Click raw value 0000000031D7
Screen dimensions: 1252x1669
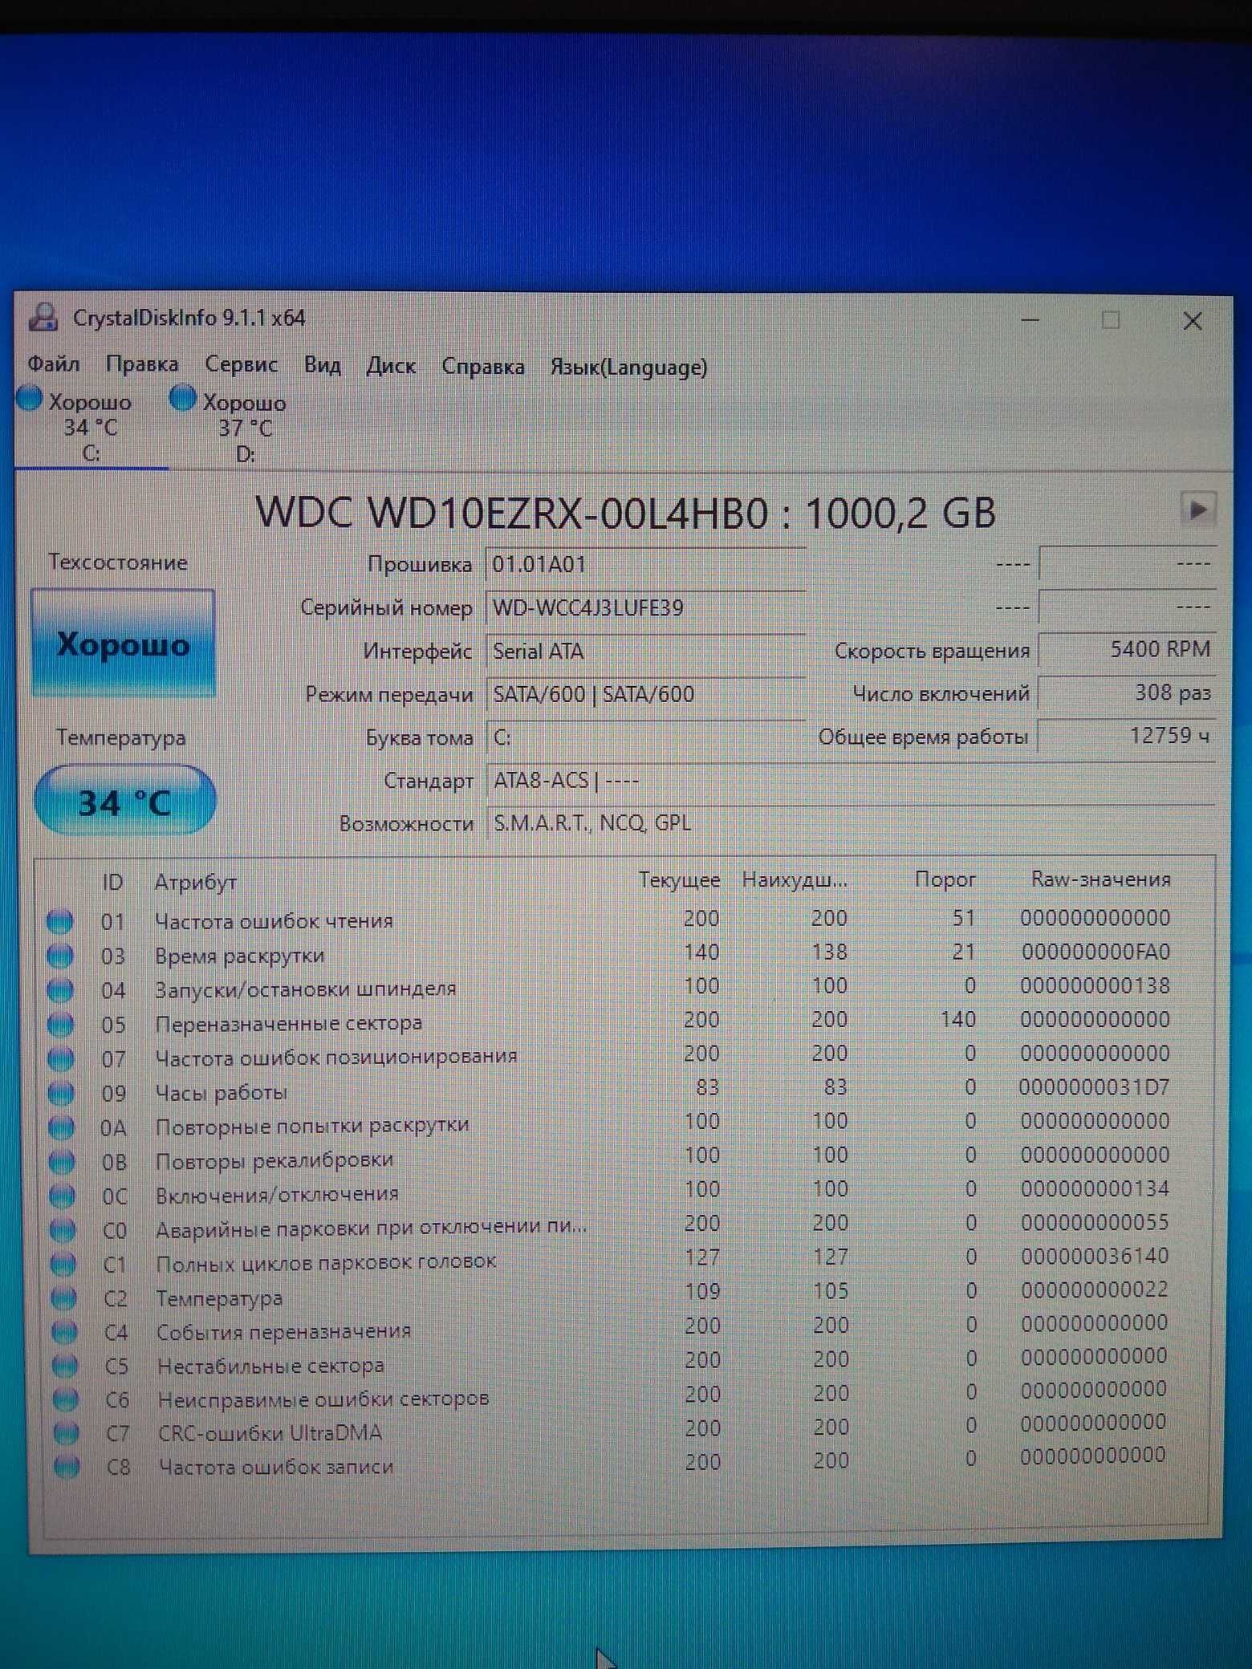(1094, 1087)
